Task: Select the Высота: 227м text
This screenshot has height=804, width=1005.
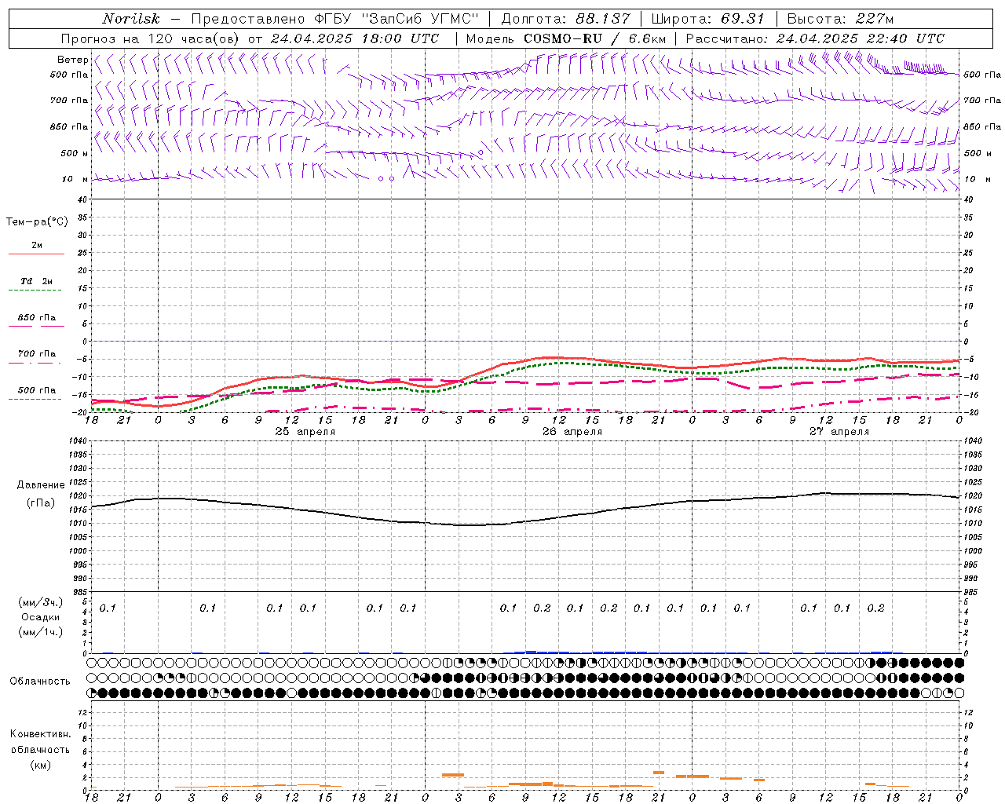Action: point(840,19)
